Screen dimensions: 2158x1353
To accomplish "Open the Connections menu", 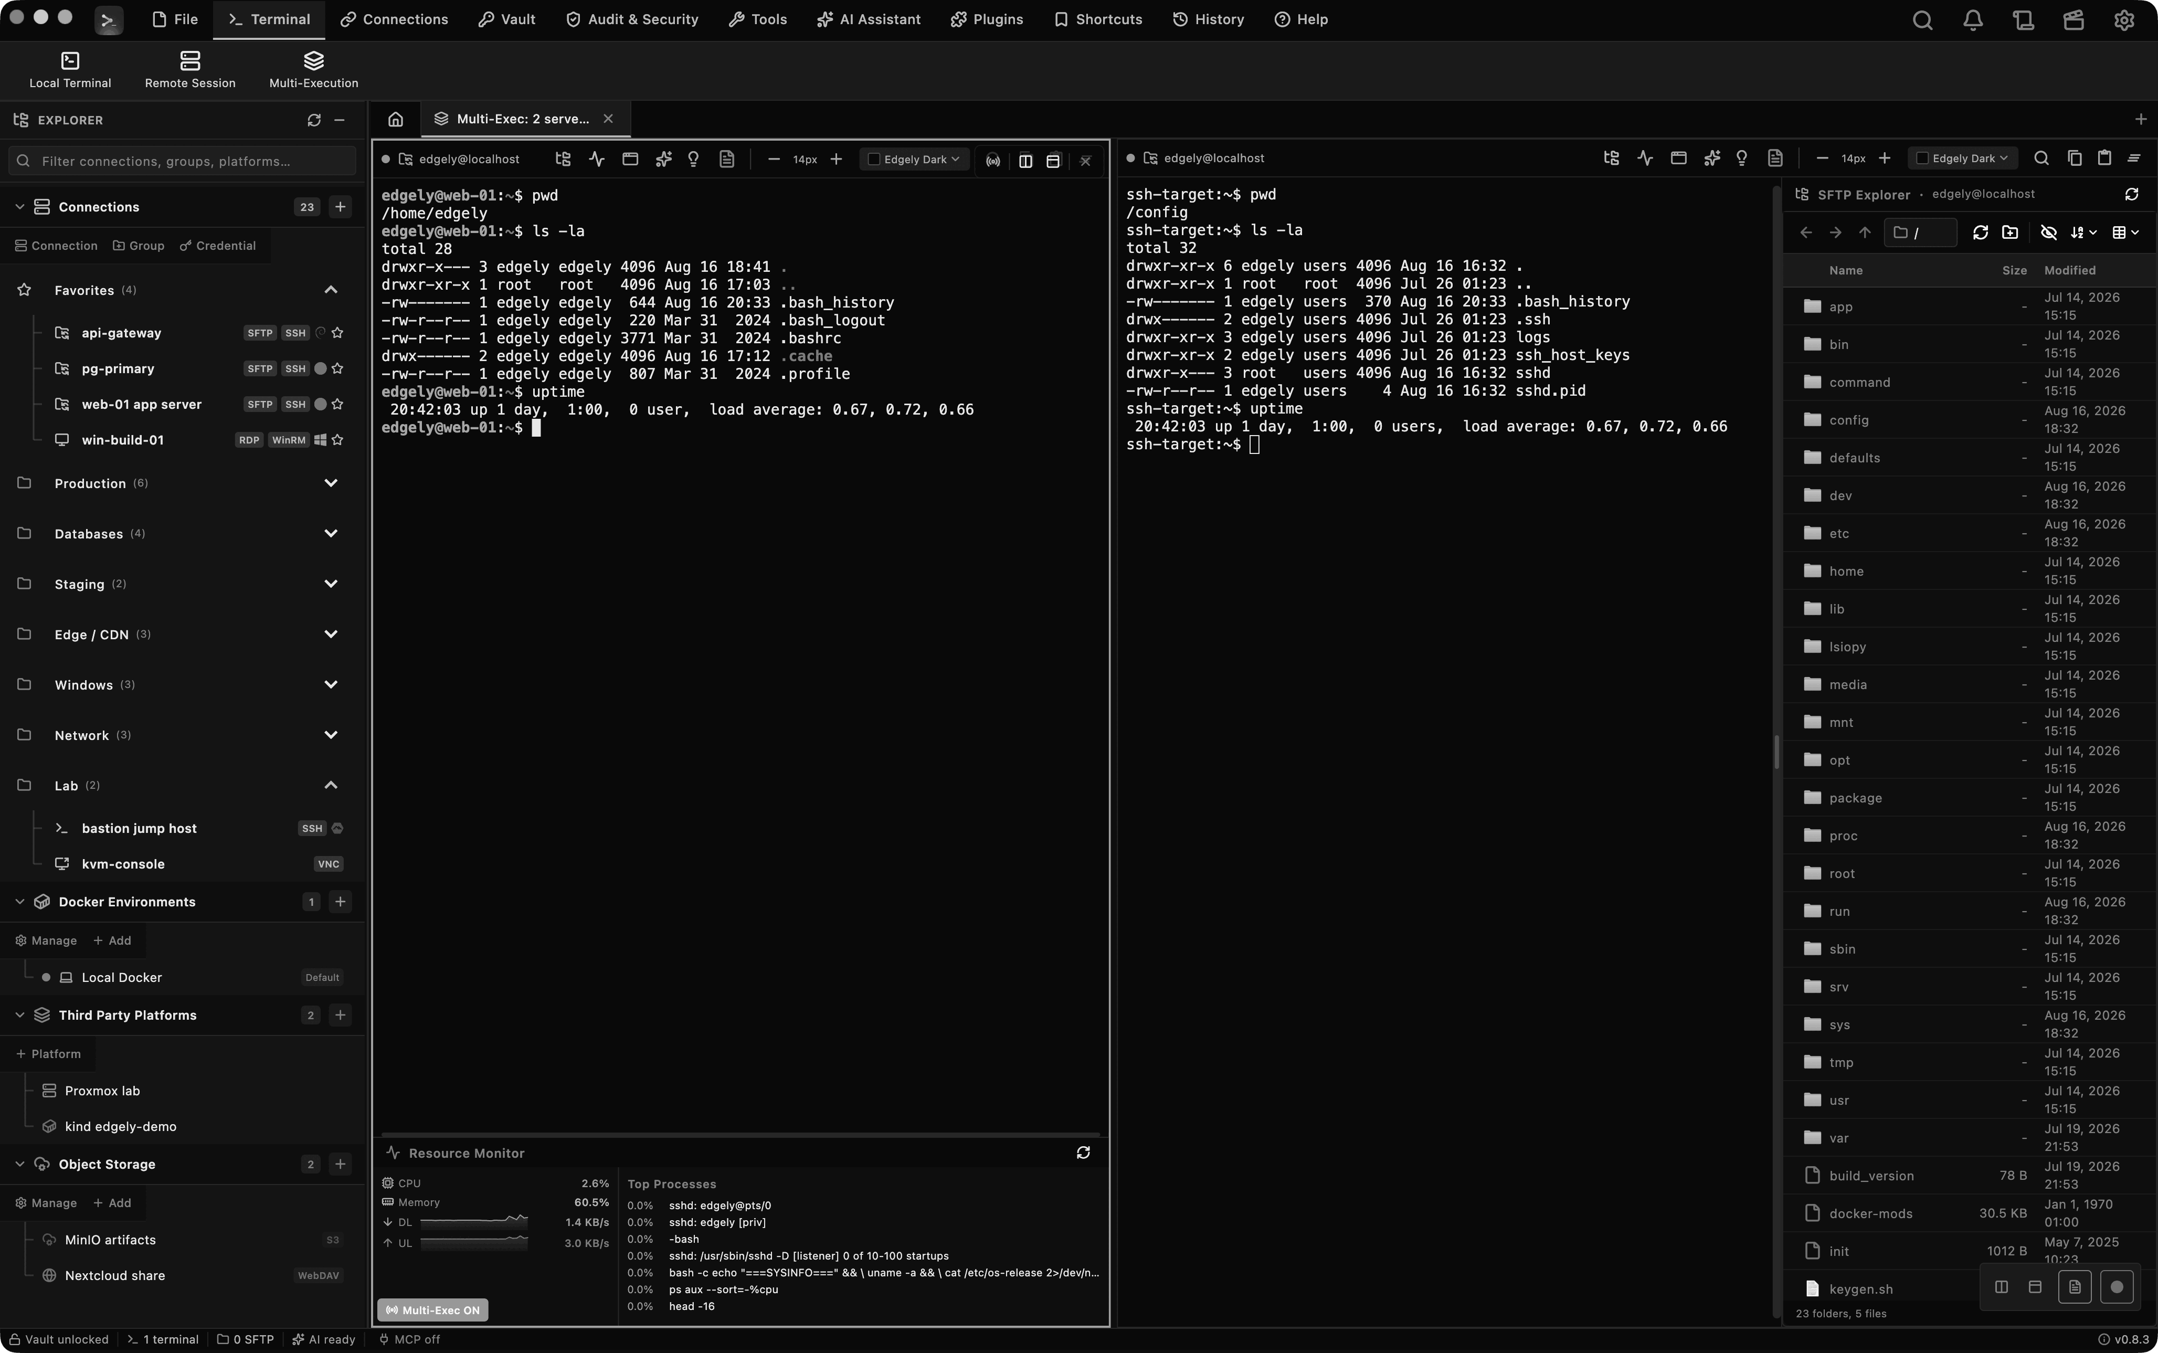I will 394,20.
